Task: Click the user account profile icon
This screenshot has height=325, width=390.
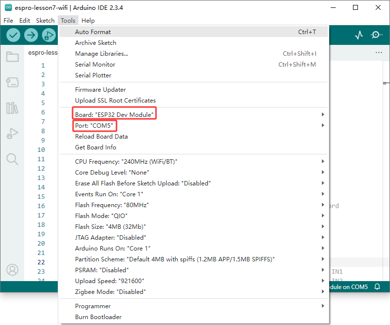Action: pos(12,270)
